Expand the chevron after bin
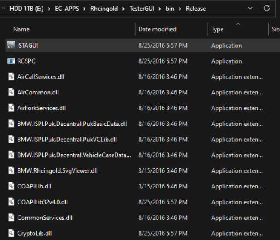The image size is (280, 240). pyautogui.click(x=180, y=9)
